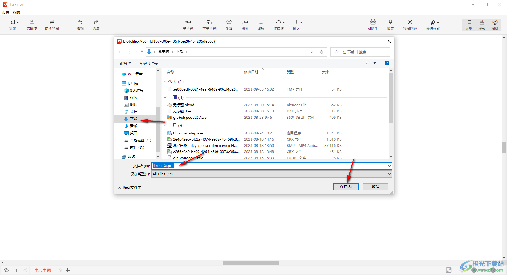Cancel the save dialog (取消)
Viewport: 507px width, 275px height.
376,187
